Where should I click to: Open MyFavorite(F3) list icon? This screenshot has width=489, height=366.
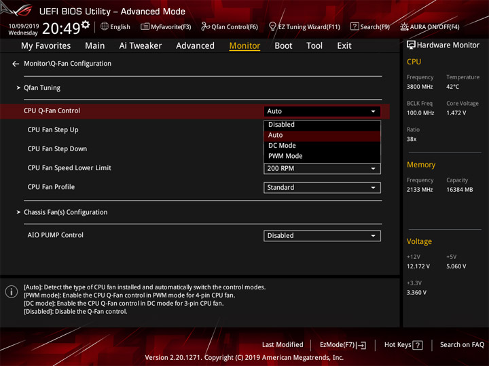tap(145, 26)
